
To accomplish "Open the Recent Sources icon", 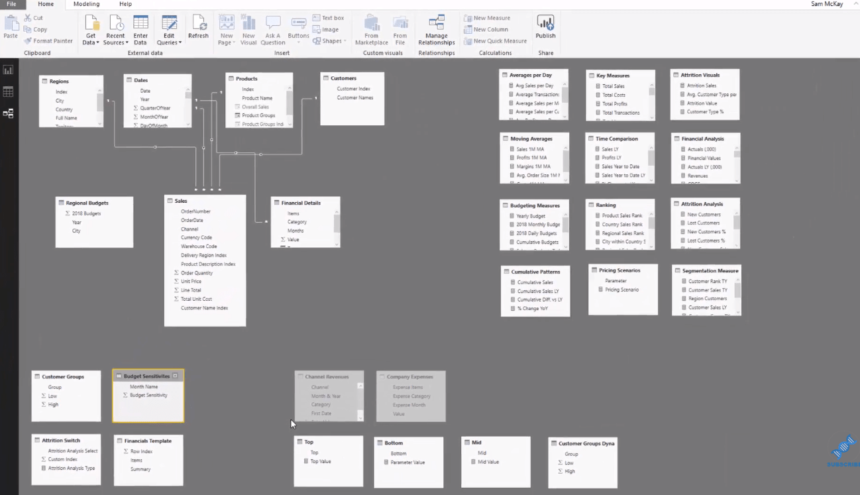I will 116,23.
